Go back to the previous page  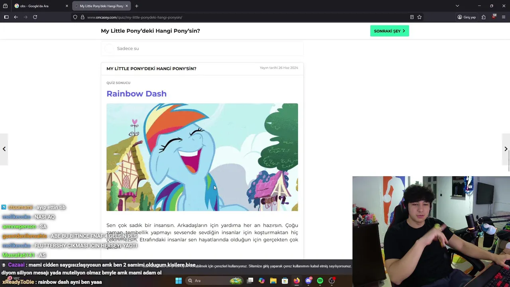coord(16,17)
